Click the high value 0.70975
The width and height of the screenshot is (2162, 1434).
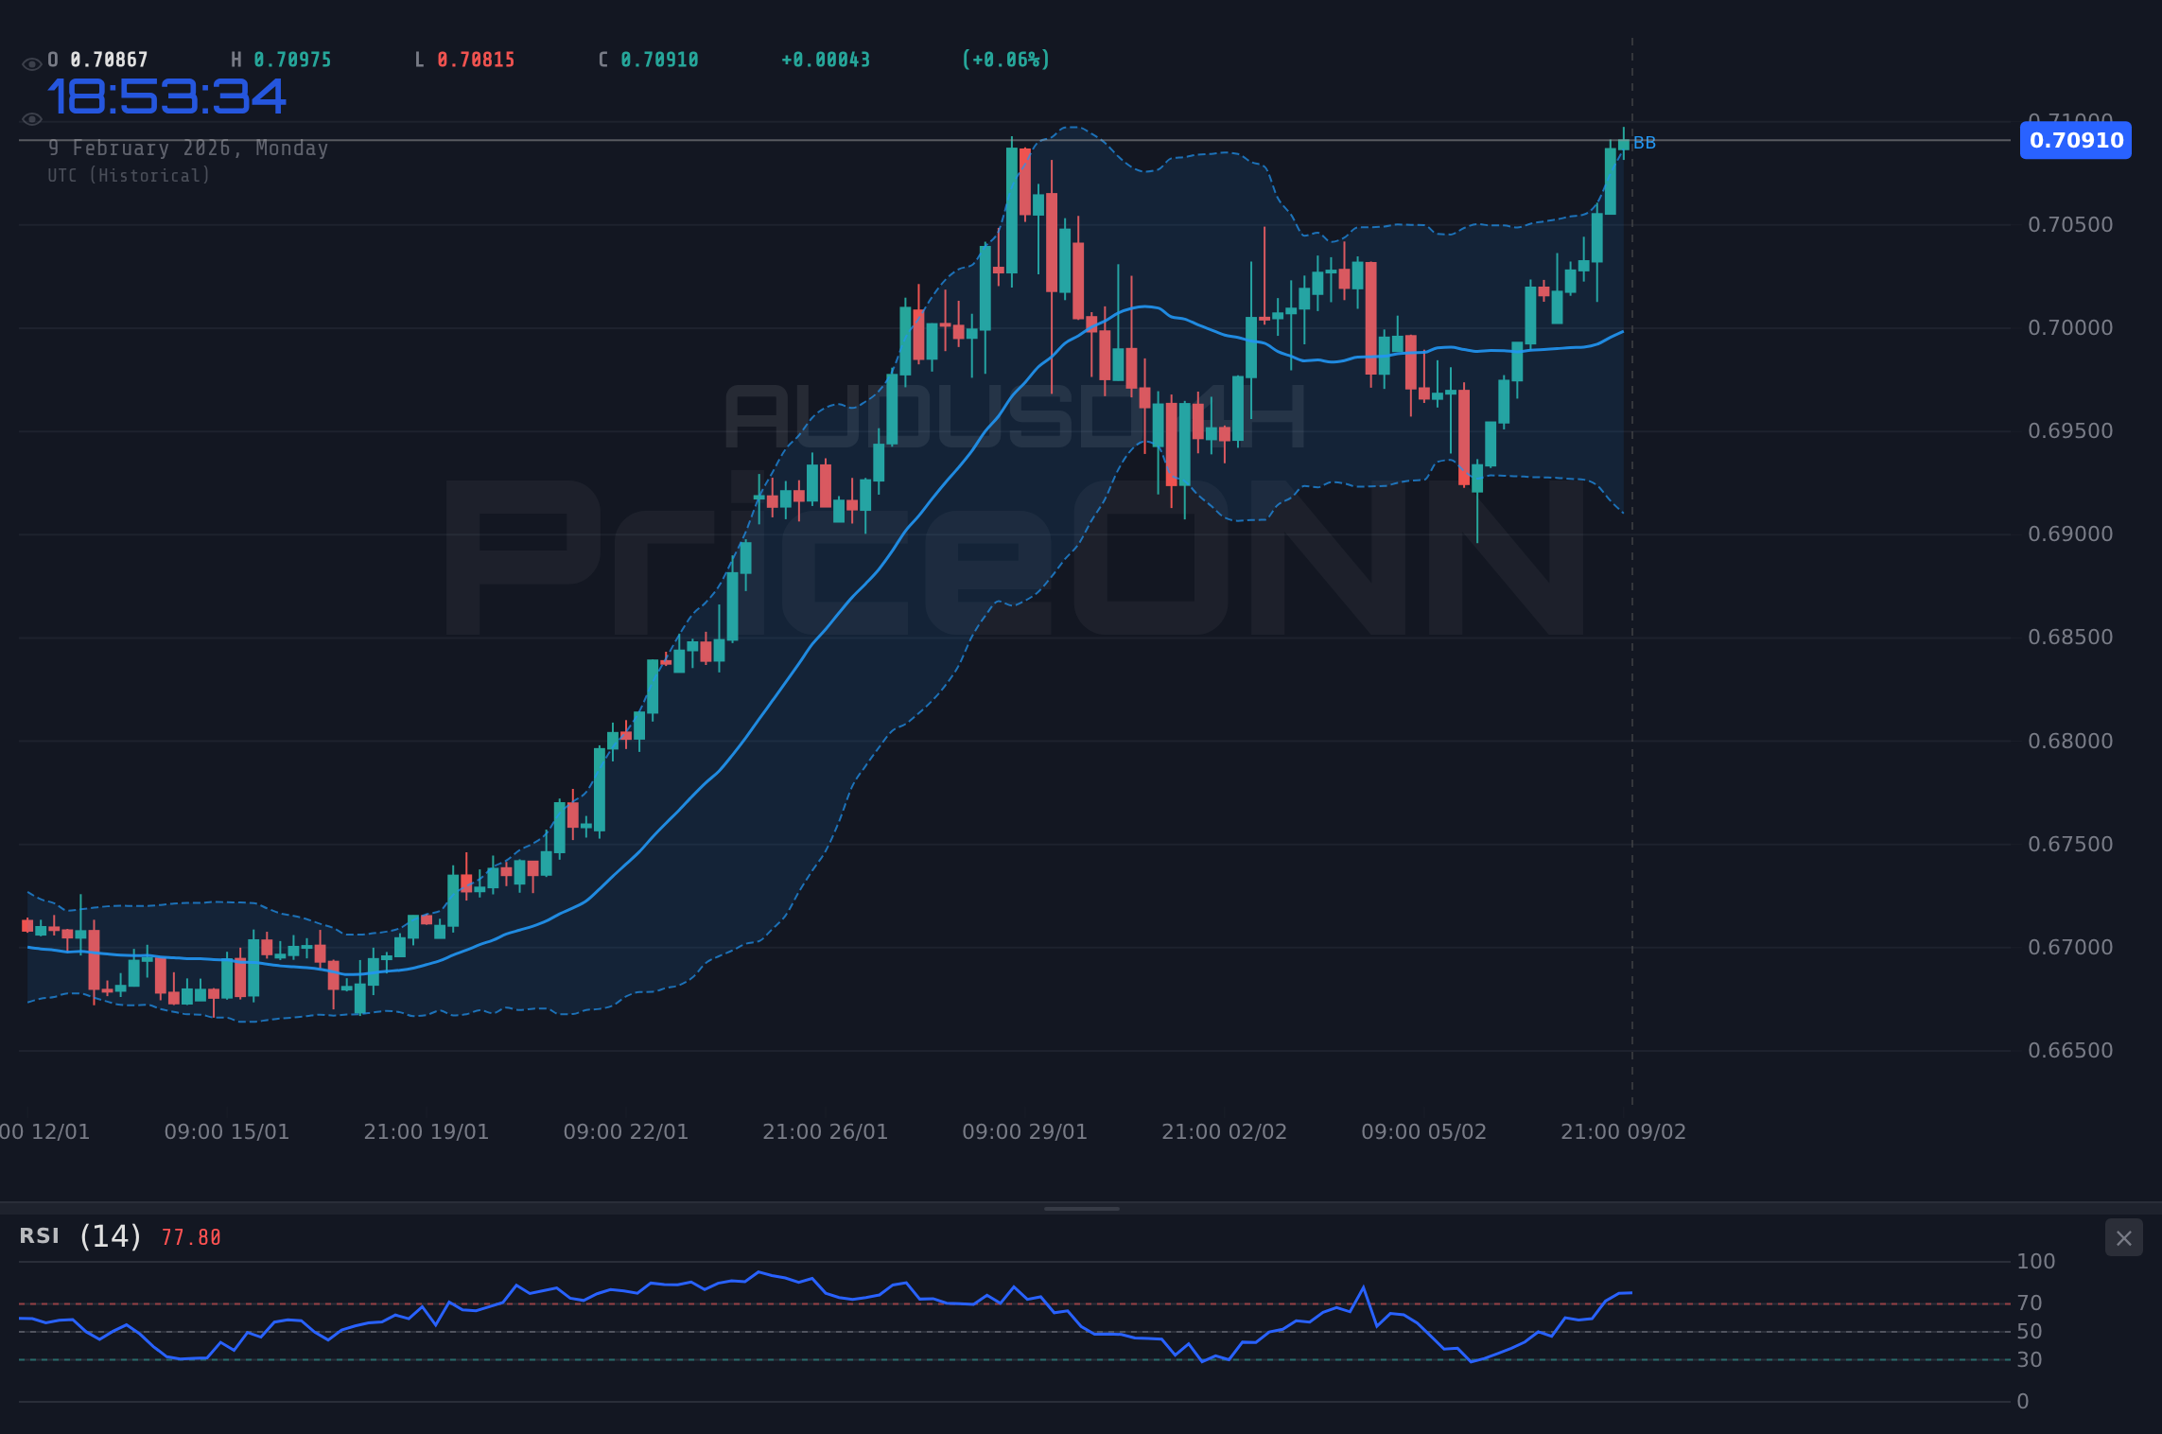tap(293, 60)
